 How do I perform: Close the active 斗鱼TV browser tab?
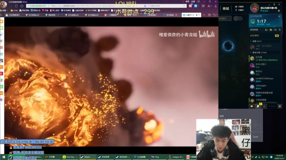click(x=199, y=15)
